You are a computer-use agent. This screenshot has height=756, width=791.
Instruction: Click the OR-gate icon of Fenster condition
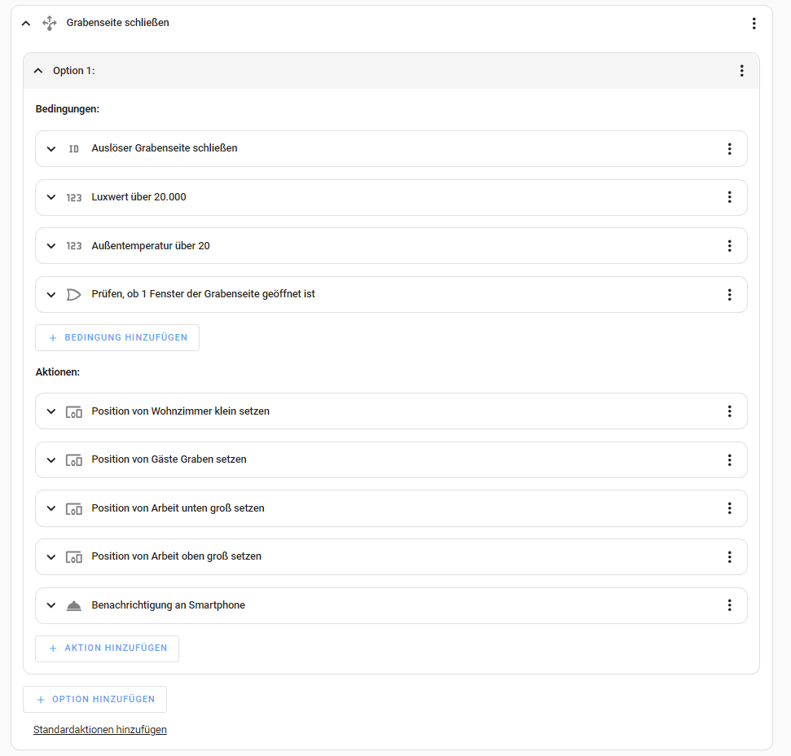point(73,294)
